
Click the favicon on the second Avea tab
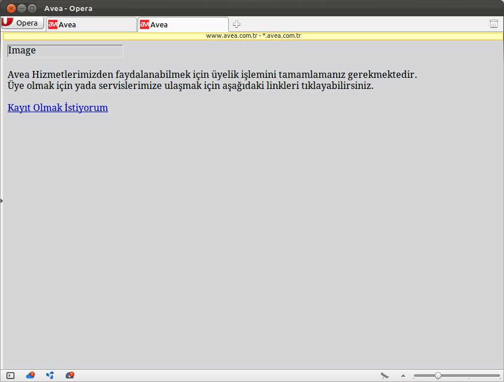coord(145,24)
